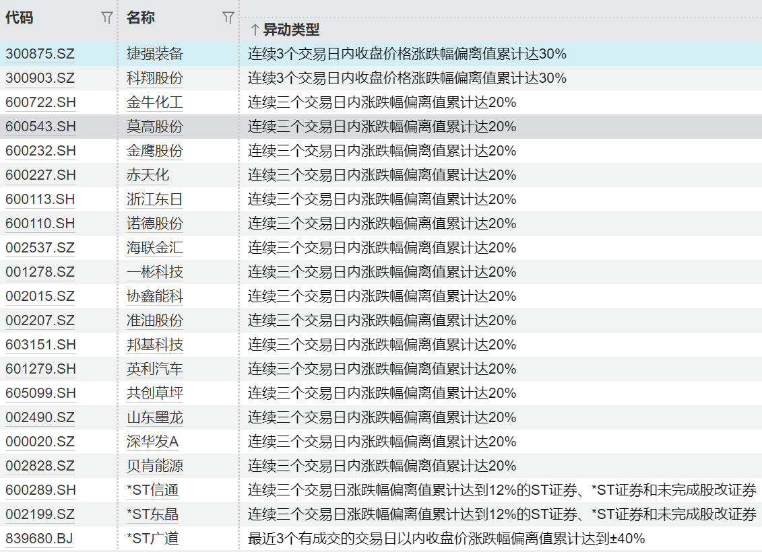The image size is (762, 552).
Task: Open filter icon in 名称 column header
Action: click(228, 18)
